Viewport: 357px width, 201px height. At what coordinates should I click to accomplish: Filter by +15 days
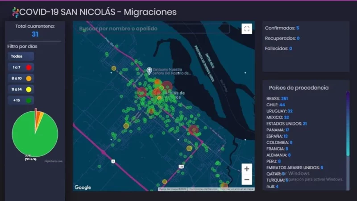point(21,100)
